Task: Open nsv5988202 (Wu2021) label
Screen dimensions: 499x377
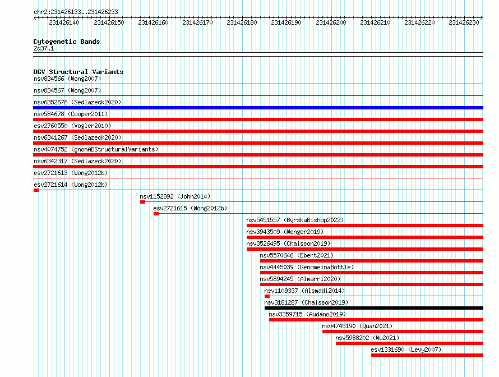Action: (367, 338)
